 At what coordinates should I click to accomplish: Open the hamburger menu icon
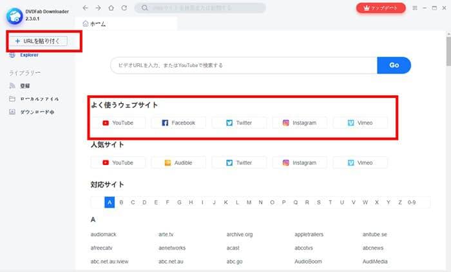click(415, 8)
